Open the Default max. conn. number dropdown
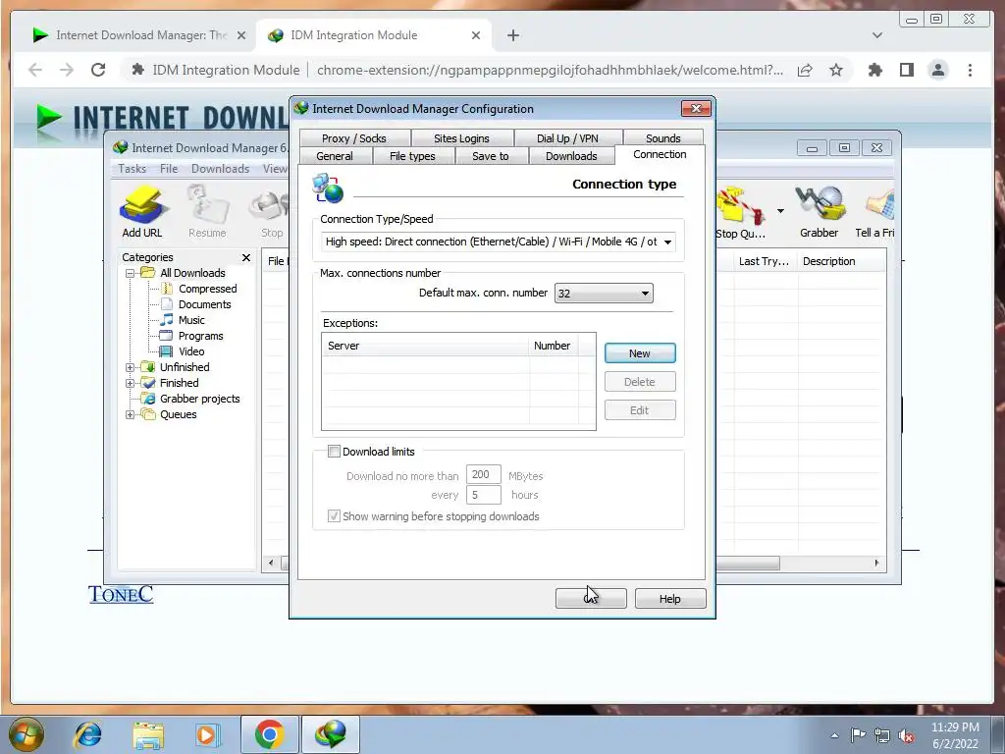Image resolution: width=1005 pixels, height=754 pixels. (604, 294)
